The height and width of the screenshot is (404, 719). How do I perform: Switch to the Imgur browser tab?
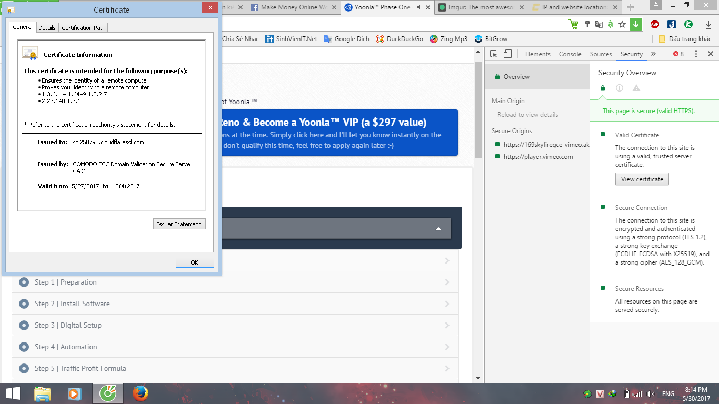click(x=481, y=7)
